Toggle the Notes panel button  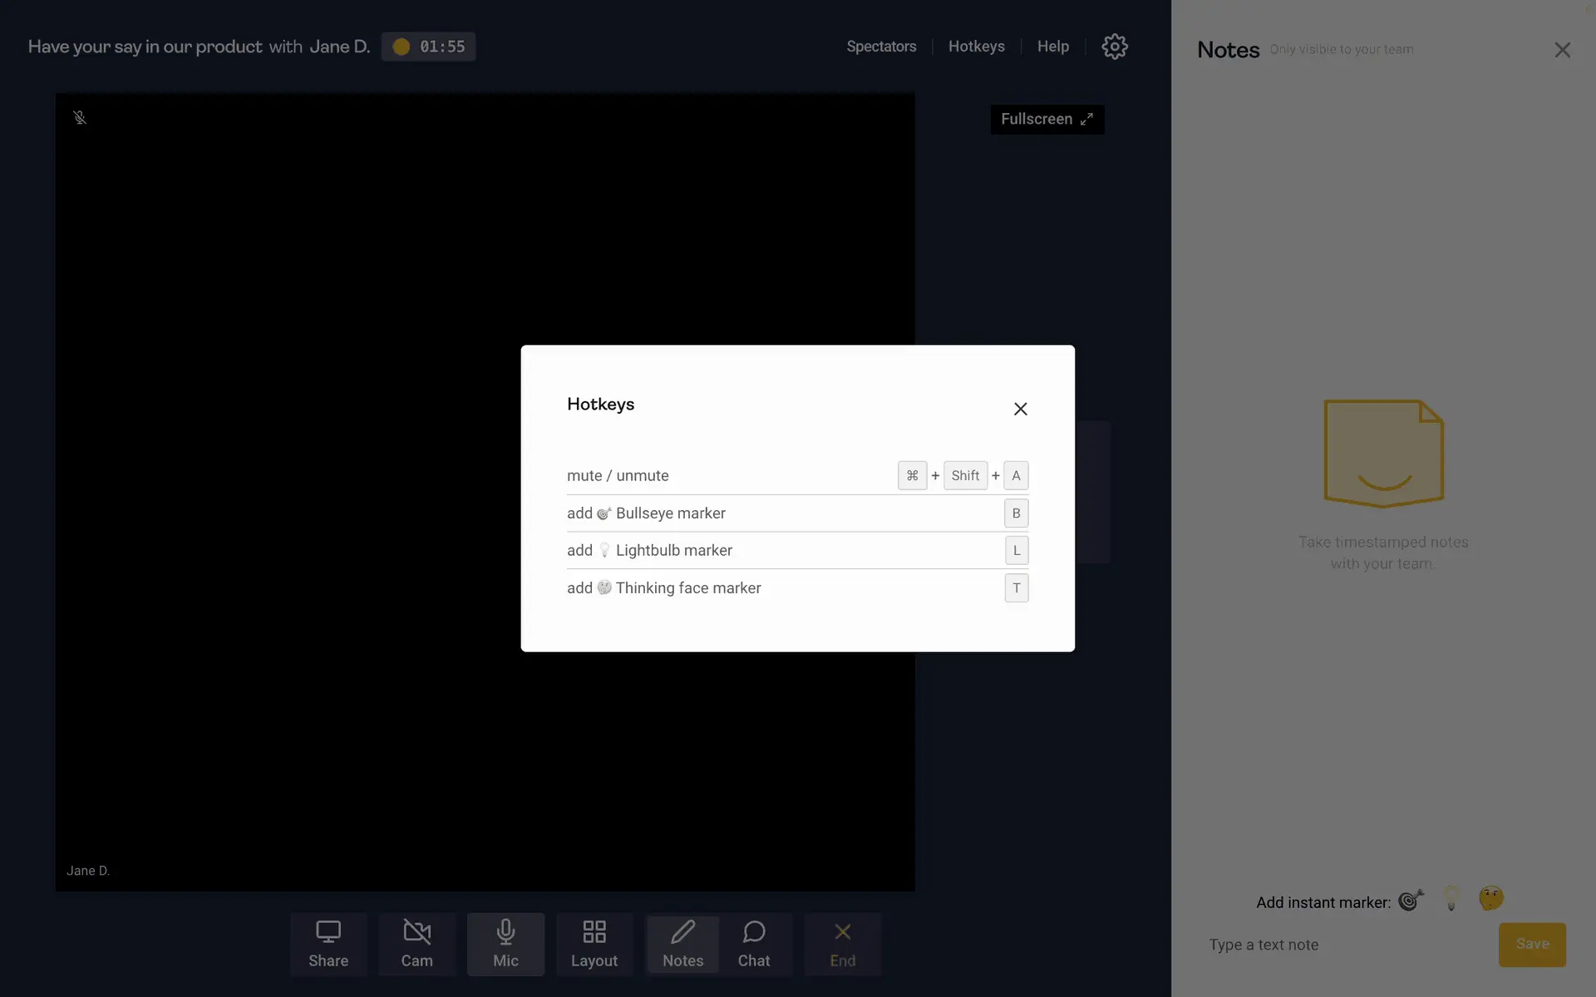click(x=682, y=944)
